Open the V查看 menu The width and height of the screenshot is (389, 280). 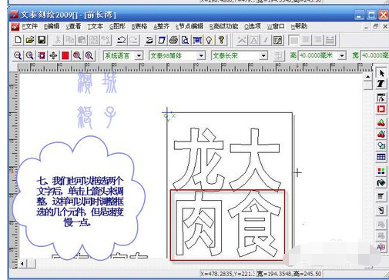(x=73, y=26)
